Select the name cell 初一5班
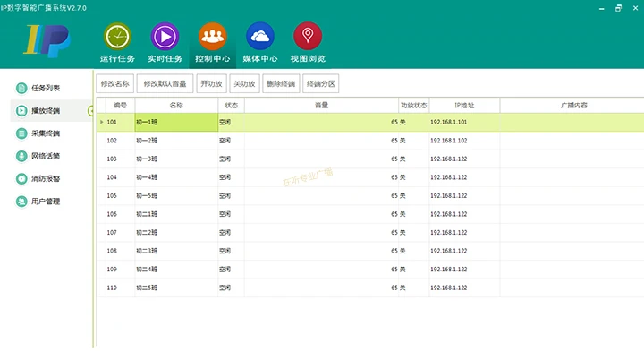The width and height of the screenshot is (644, 352). point(176,196)
